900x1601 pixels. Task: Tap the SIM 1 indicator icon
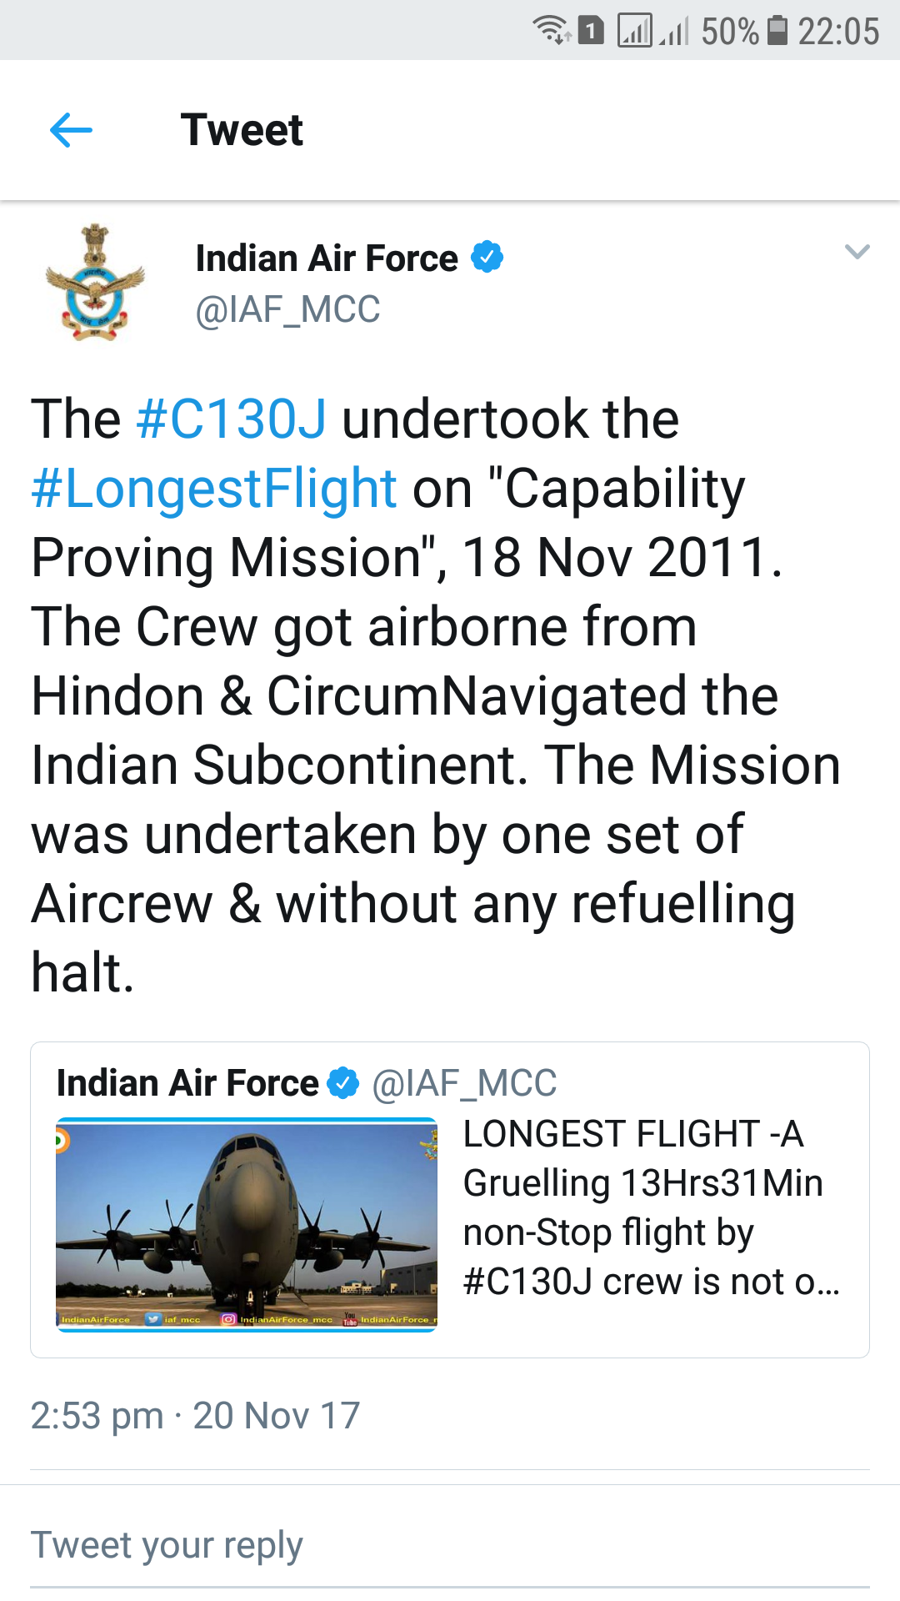point(591,30)
